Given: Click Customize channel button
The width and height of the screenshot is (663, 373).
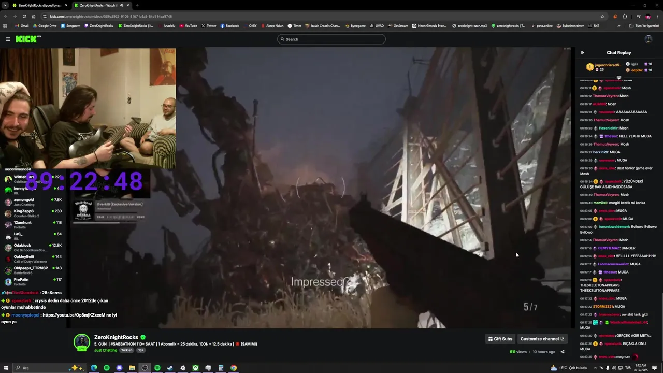Looking at the screenshot, I should pos(542,339).
